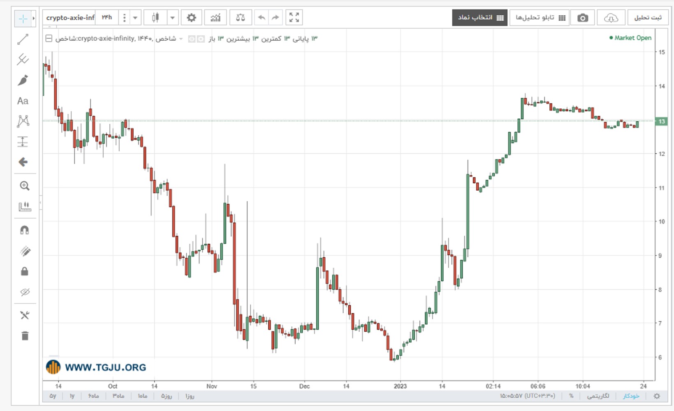This screenshot has height=411, width=674.
Task: Toggle logarithmic scale لگاریتمی
Action: coord(598,396)
